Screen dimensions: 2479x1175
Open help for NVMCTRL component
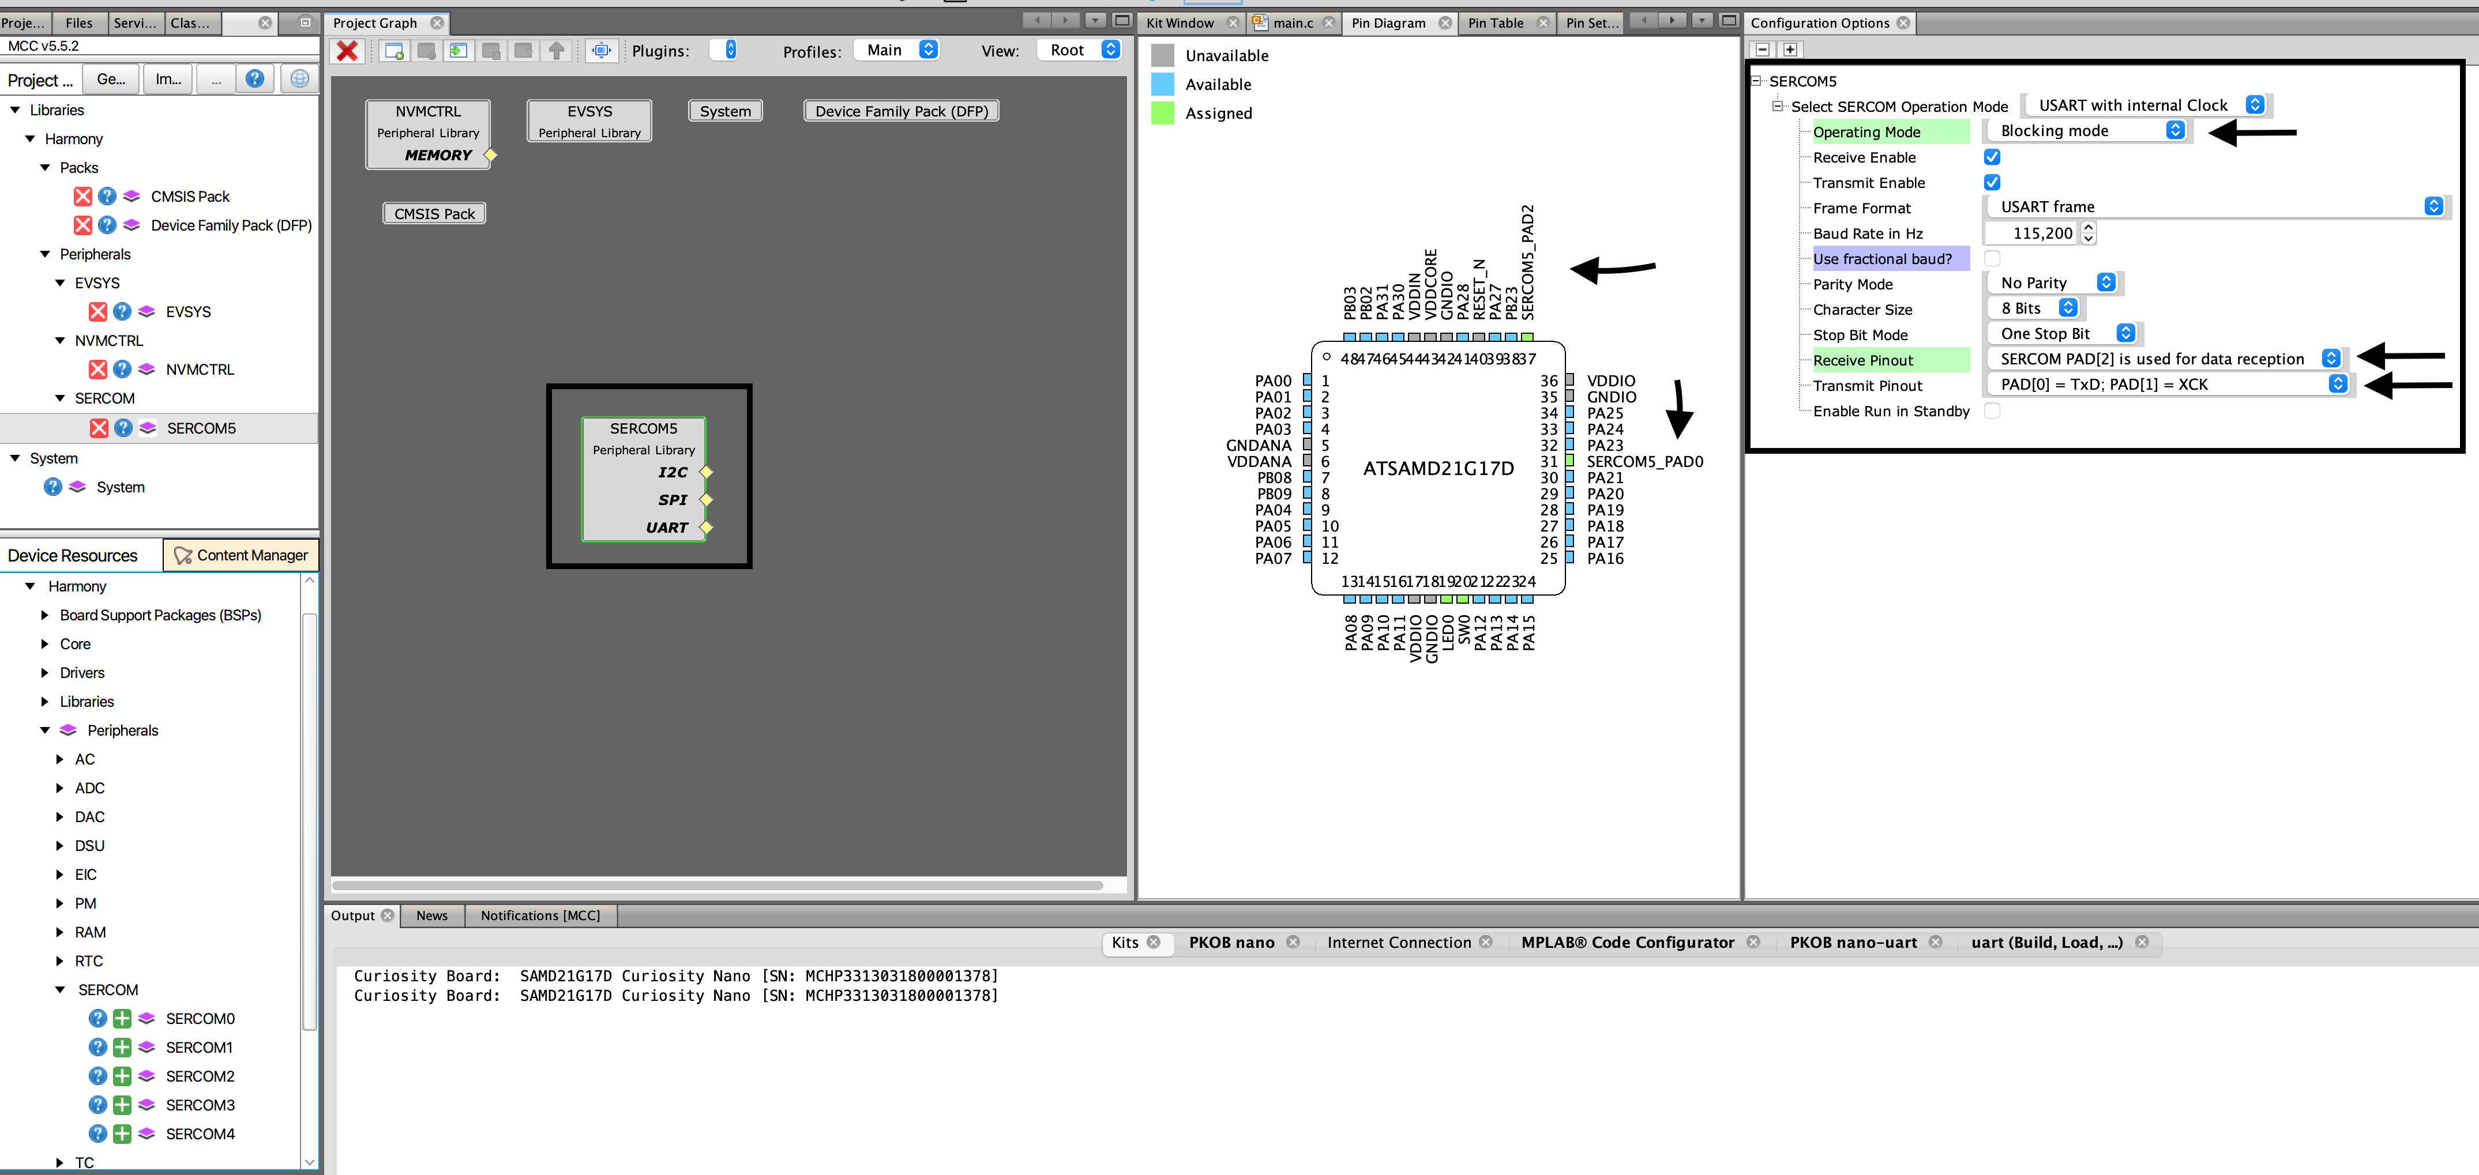122,370
